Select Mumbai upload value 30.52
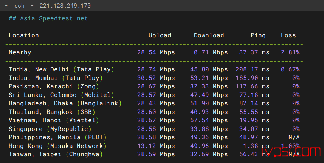The width and height of the screenshot is (324, 163). (147, 78)
